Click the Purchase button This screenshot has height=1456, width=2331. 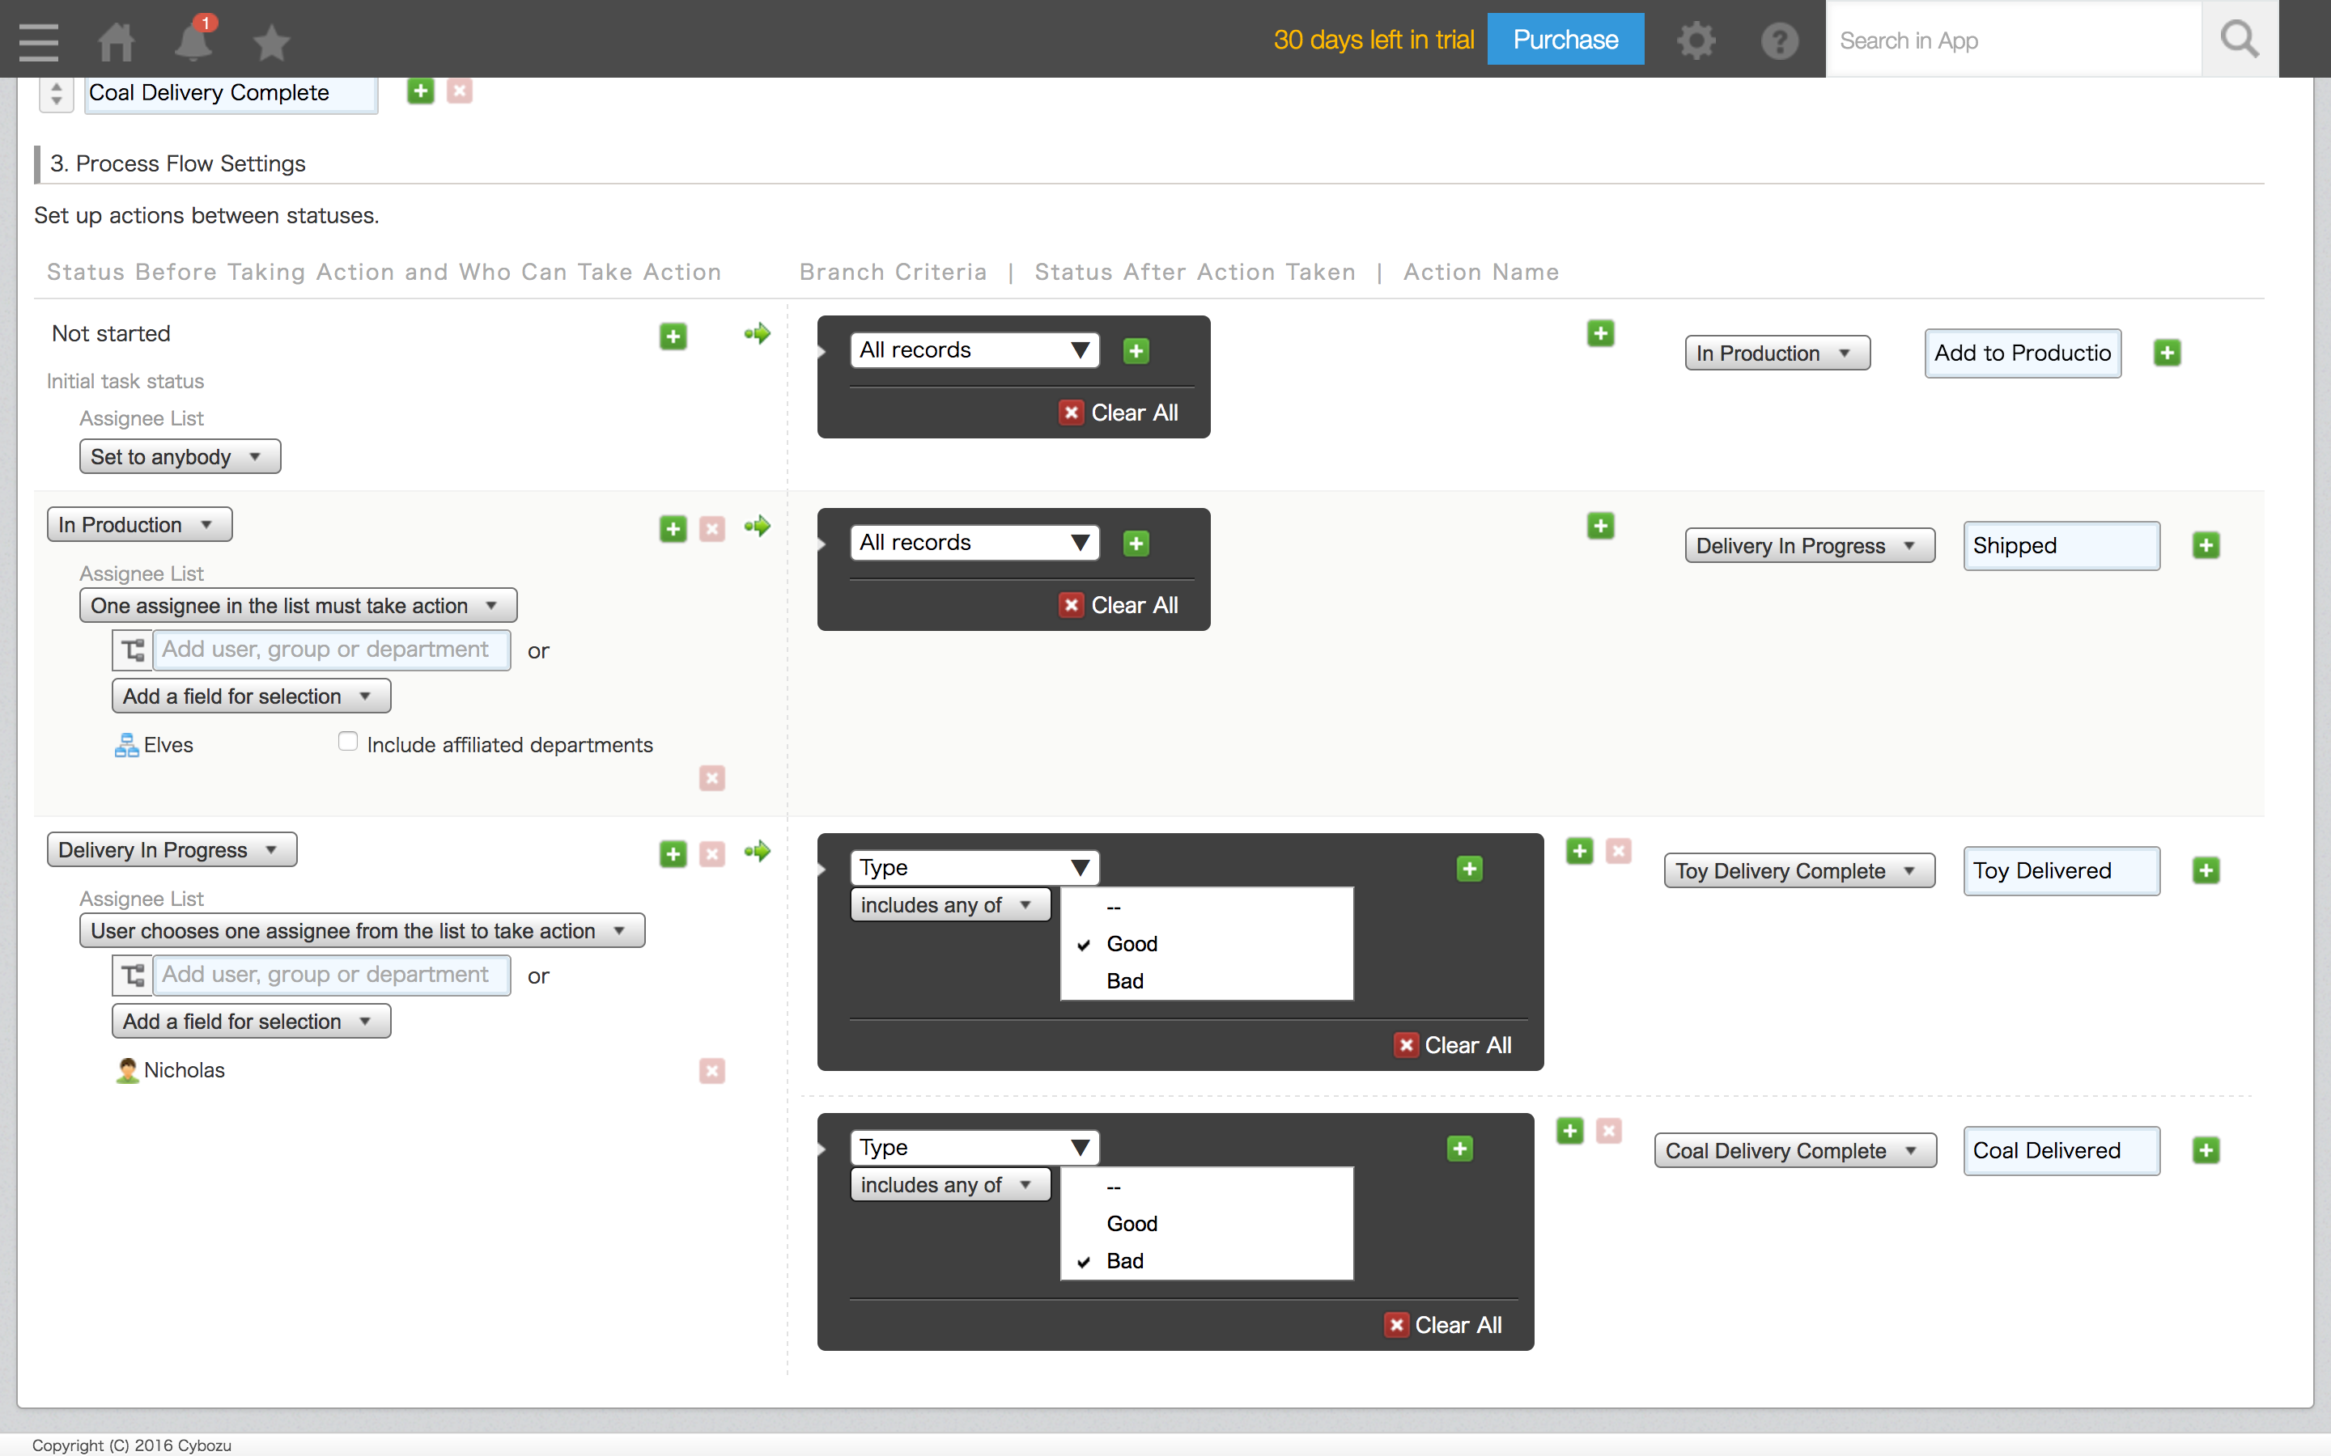click(x=1565, y=40)
